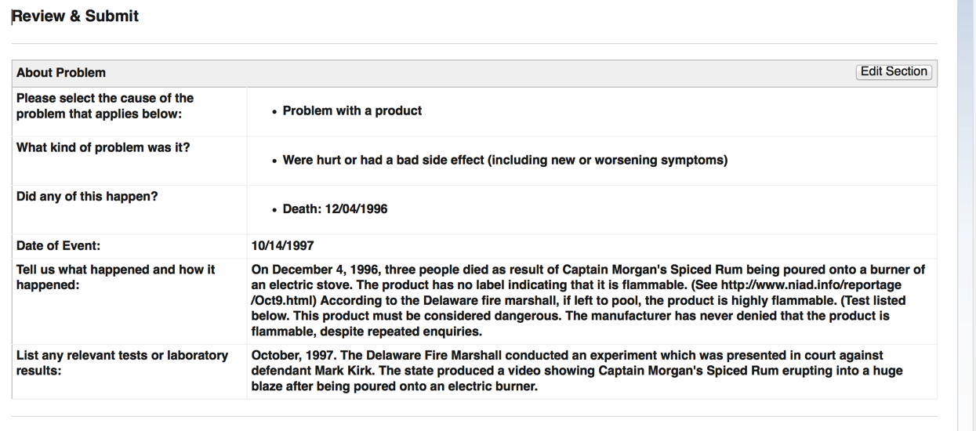Select the 'Problem with a product' bullet text

click(352, 111)
